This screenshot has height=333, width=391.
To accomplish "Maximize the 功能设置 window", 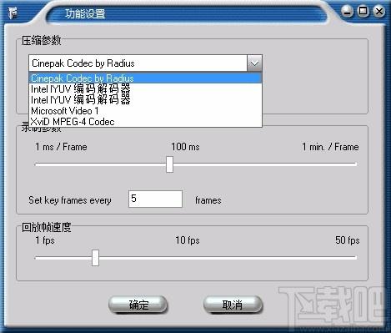I will point(363,12).
